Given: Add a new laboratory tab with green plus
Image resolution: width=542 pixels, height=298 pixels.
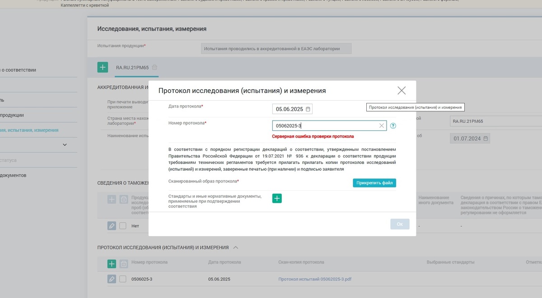Looking at the screenshot, I should tap(103, 66).
